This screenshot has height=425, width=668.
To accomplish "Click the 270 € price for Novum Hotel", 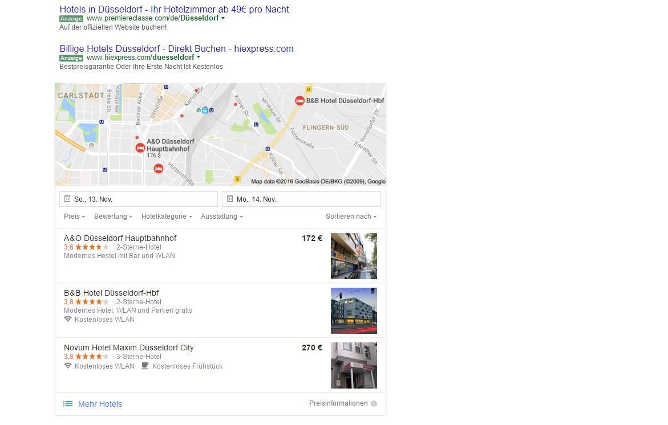I will click(x=312, y=348).
